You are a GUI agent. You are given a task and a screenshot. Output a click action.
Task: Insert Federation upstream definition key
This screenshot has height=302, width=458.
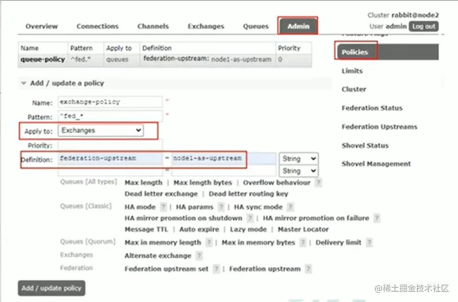(x=264, y=269)
